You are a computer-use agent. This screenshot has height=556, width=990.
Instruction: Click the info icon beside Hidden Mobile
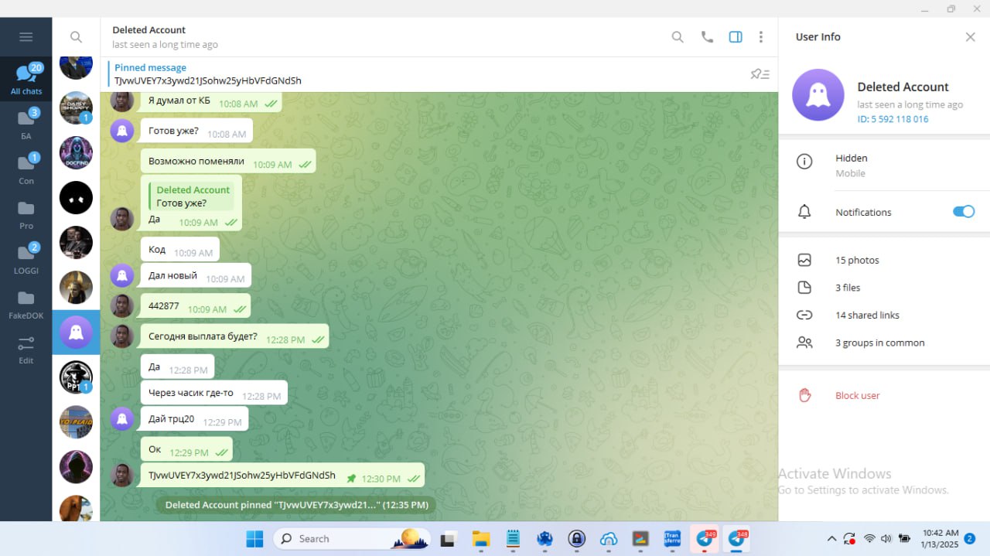coord(804,162)
